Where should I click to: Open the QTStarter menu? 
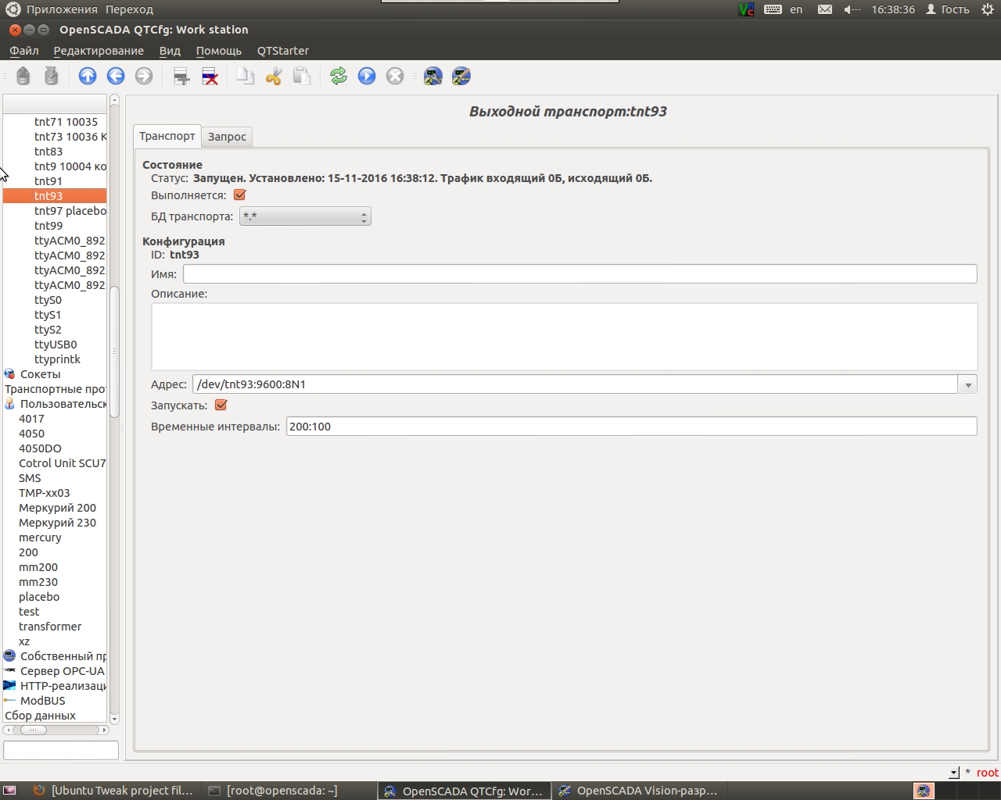click(283, 51)
